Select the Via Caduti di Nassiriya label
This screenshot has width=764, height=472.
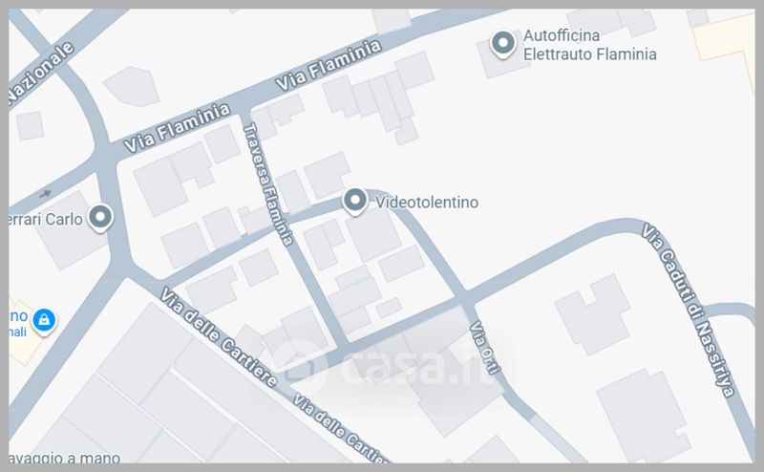[x=689, y=311]
